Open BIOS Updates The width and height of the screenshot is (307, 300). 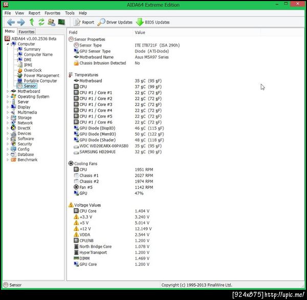click(152, 23)
